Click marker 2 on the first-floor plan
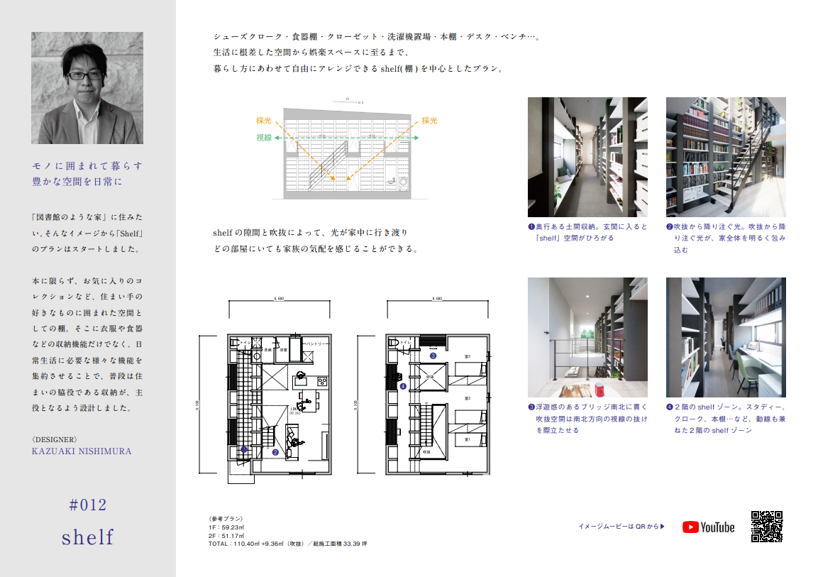Image resolution: width=818 pixels, height=577 pixels. coord(275,452)
